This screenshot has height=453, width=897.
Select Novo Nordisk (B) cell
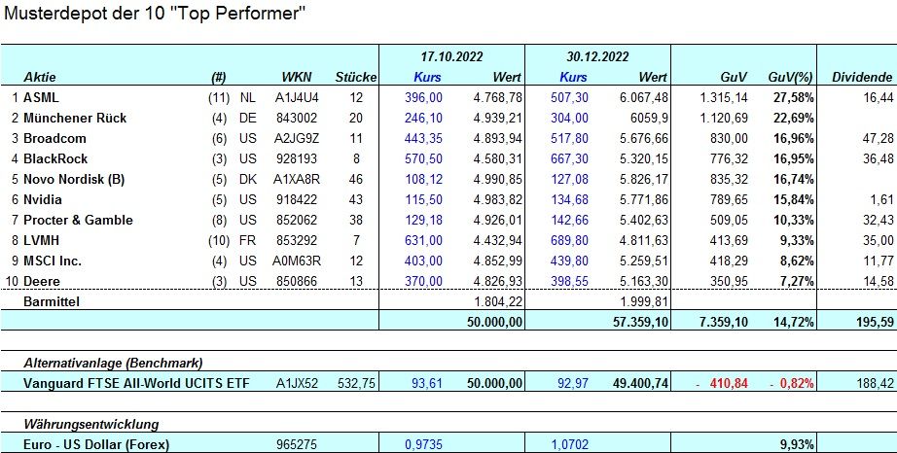click(x=74, y=180)
